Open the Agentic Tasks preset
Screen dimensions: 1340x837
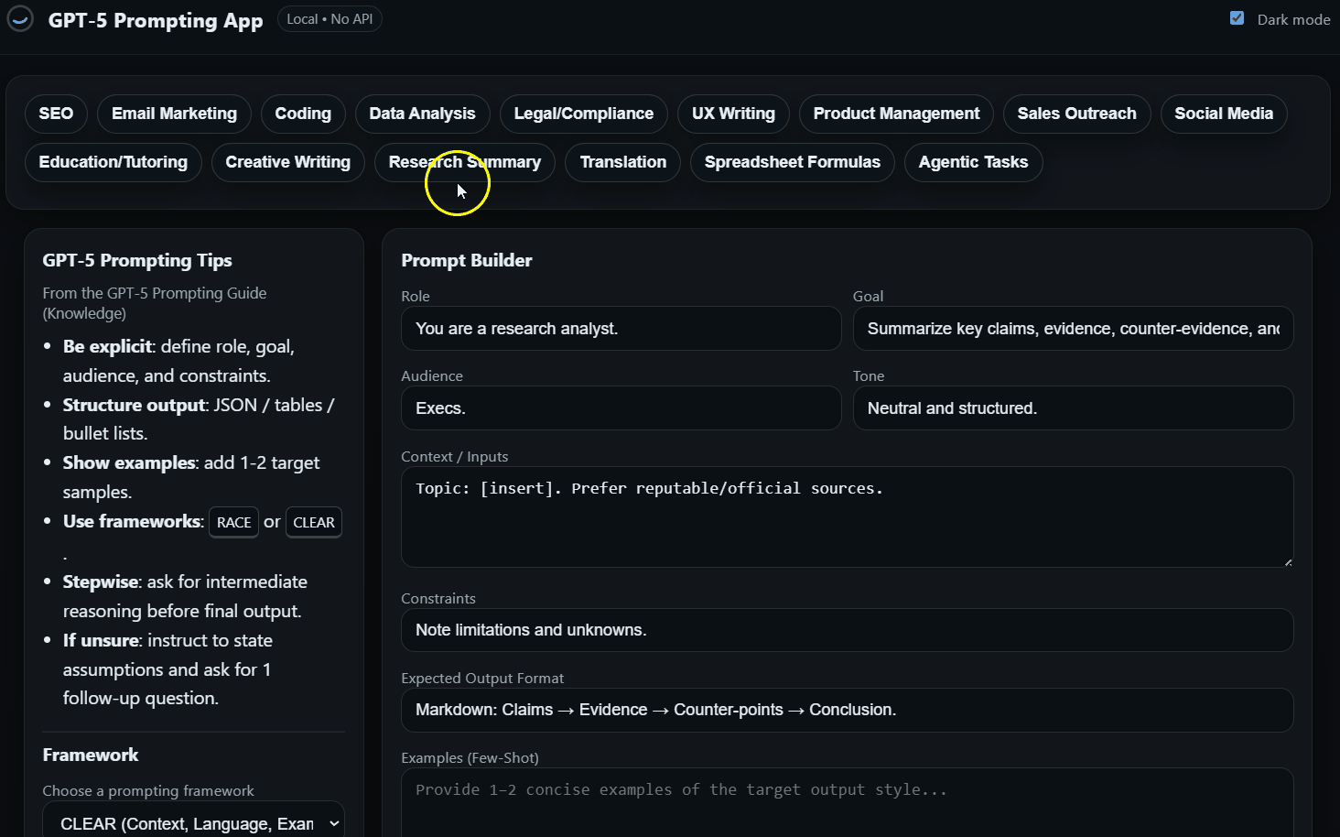click(x=973, y=162)
